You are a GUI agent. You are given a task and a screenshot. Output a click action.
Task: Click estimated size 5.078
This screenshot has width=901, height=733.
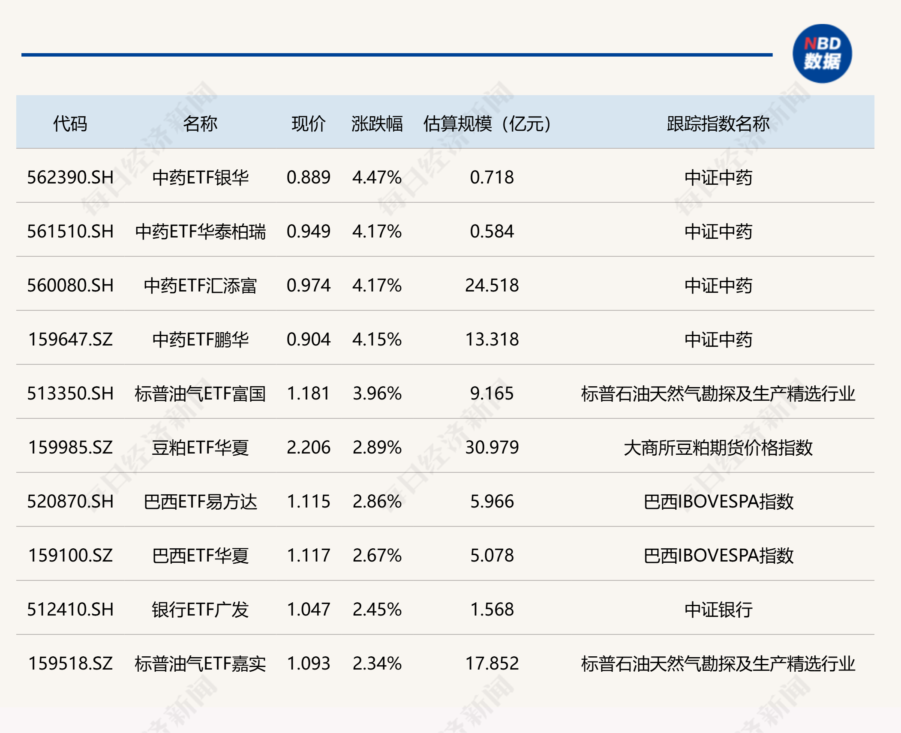click(492, 556)
